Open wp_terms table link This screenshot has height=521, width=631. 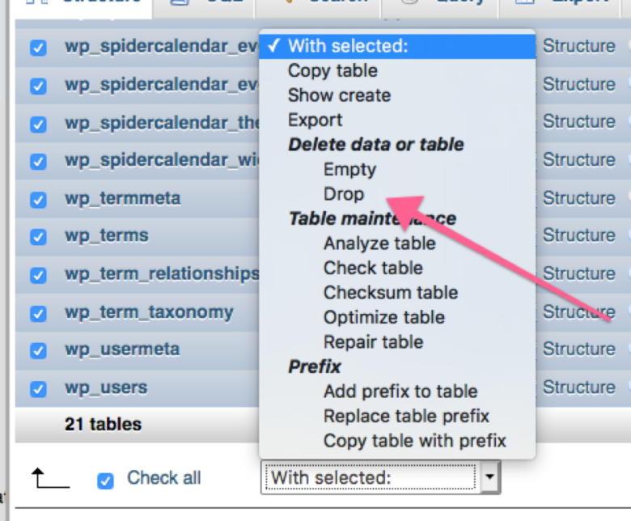click(107, 235)
